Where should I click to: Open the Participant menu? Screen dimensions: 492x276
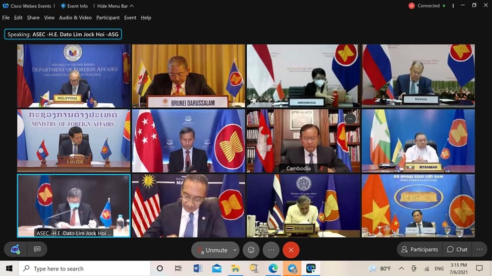(x=108, y=18)
